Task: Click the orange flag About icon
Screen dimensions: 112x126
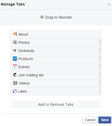Action: click(15, 34)
